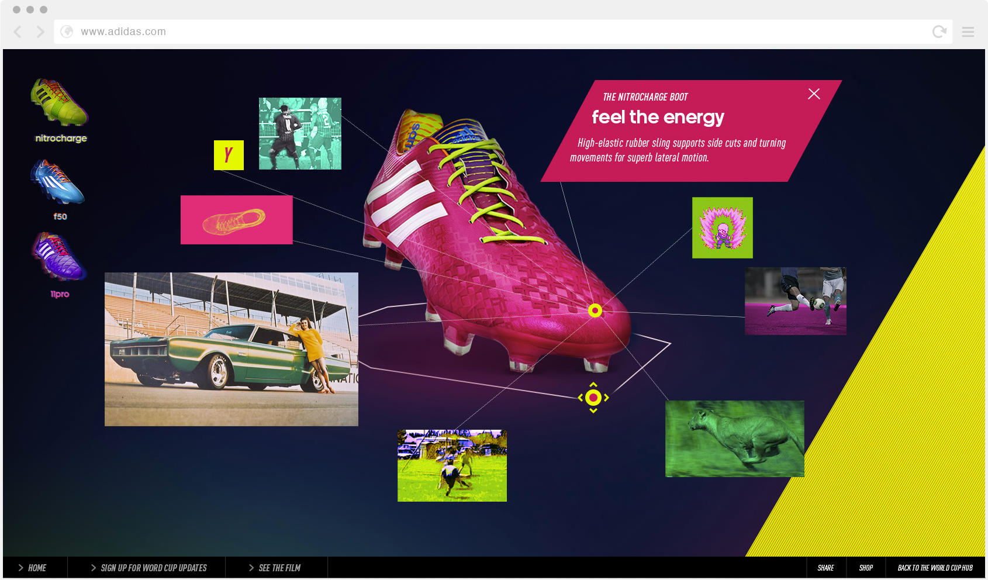Click the 11pro label text

click(60, 294)
